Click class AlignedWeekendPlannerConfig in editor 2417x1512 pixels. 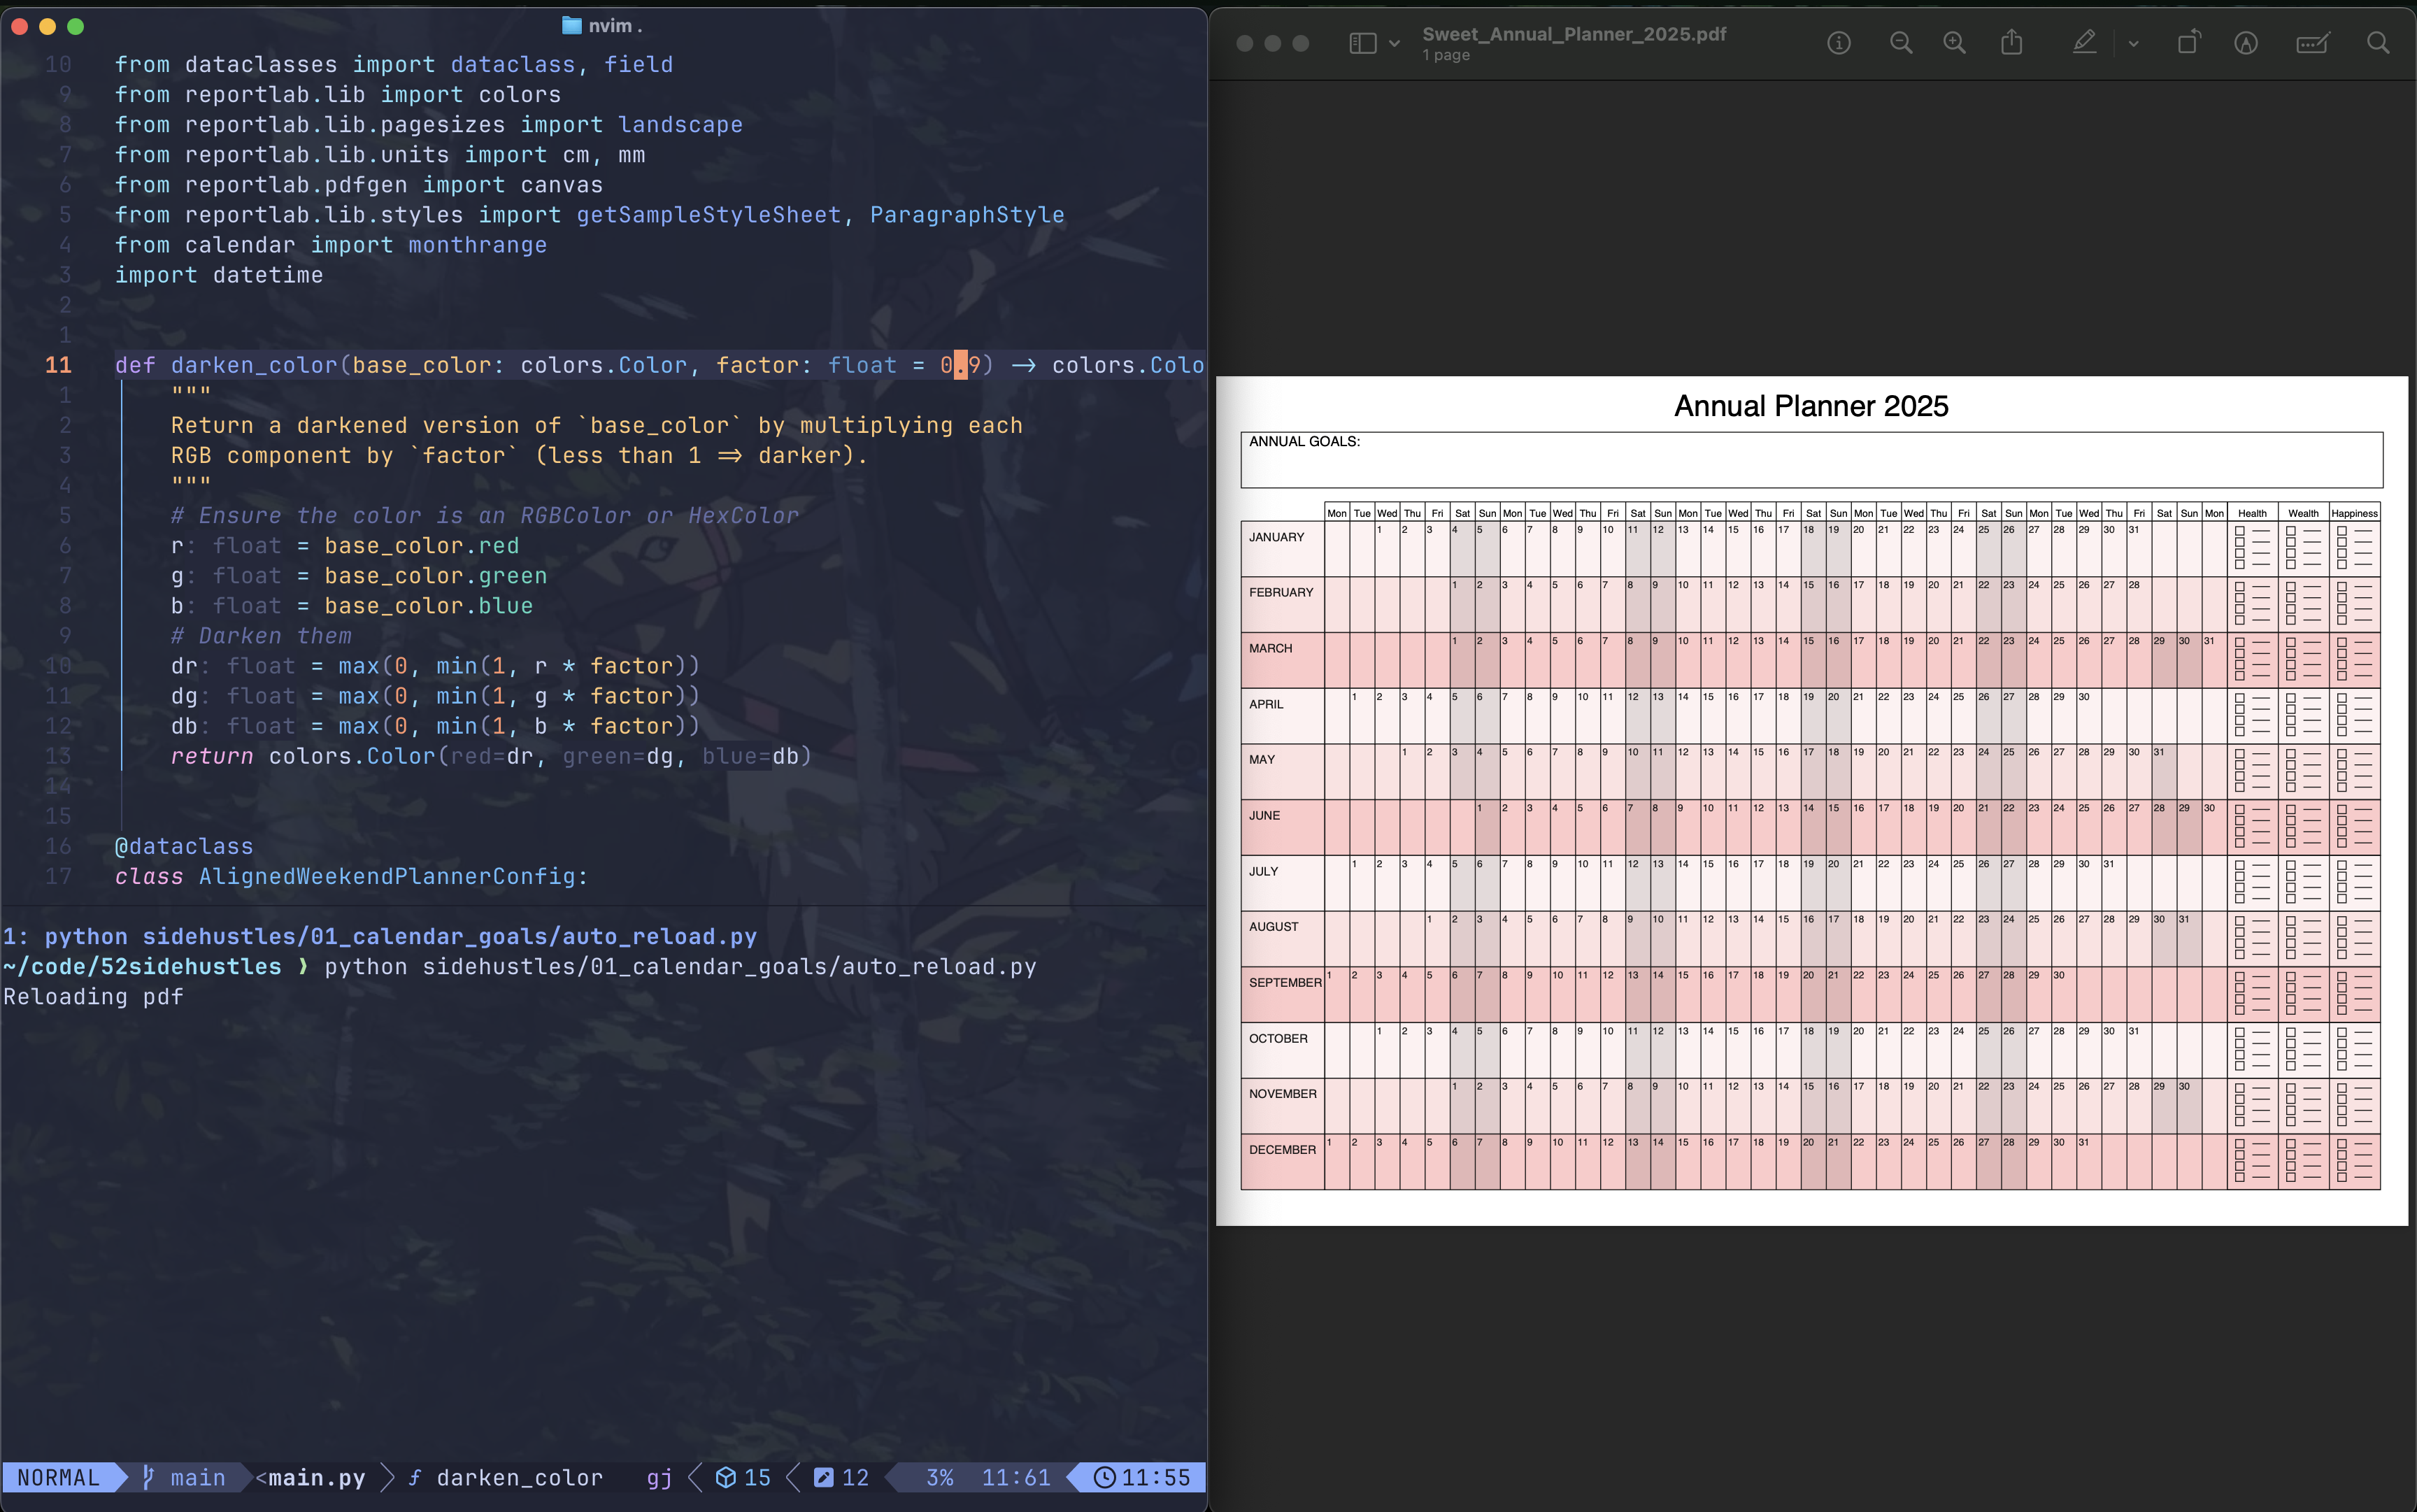coord(351,876)
